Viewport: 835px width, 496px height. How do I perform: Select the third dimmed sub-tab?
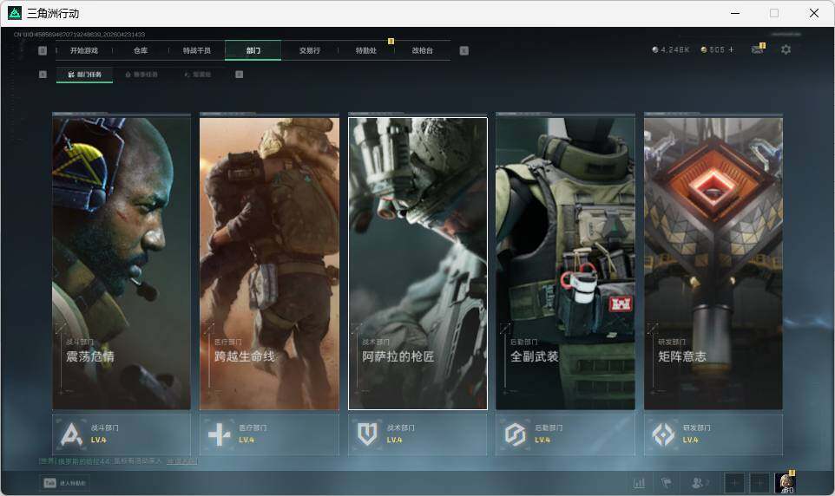coord(198,75)
